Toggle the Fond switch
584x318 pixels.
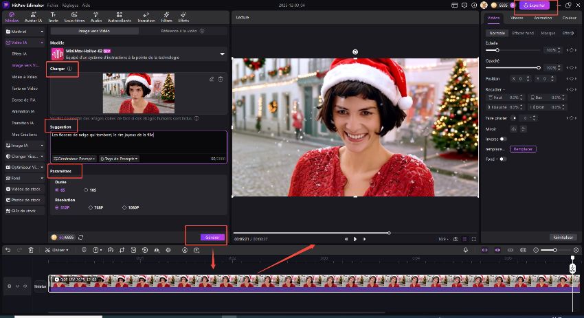[x=503, y=159]
